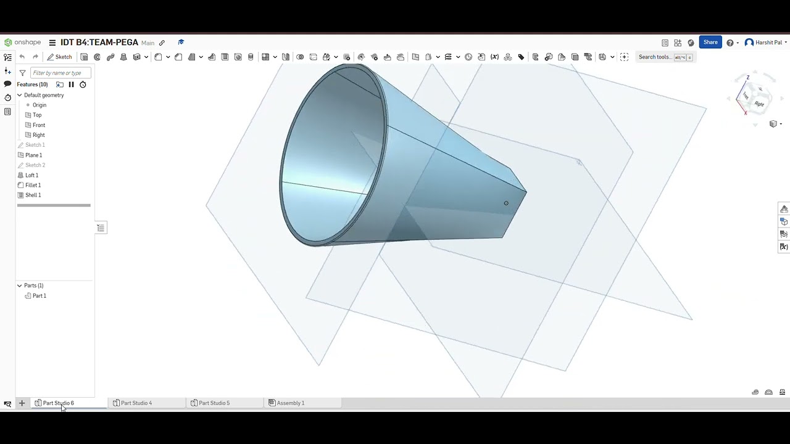Click the funnel filter icon
This screenshot has width=790, height=444.
(22, 73)
